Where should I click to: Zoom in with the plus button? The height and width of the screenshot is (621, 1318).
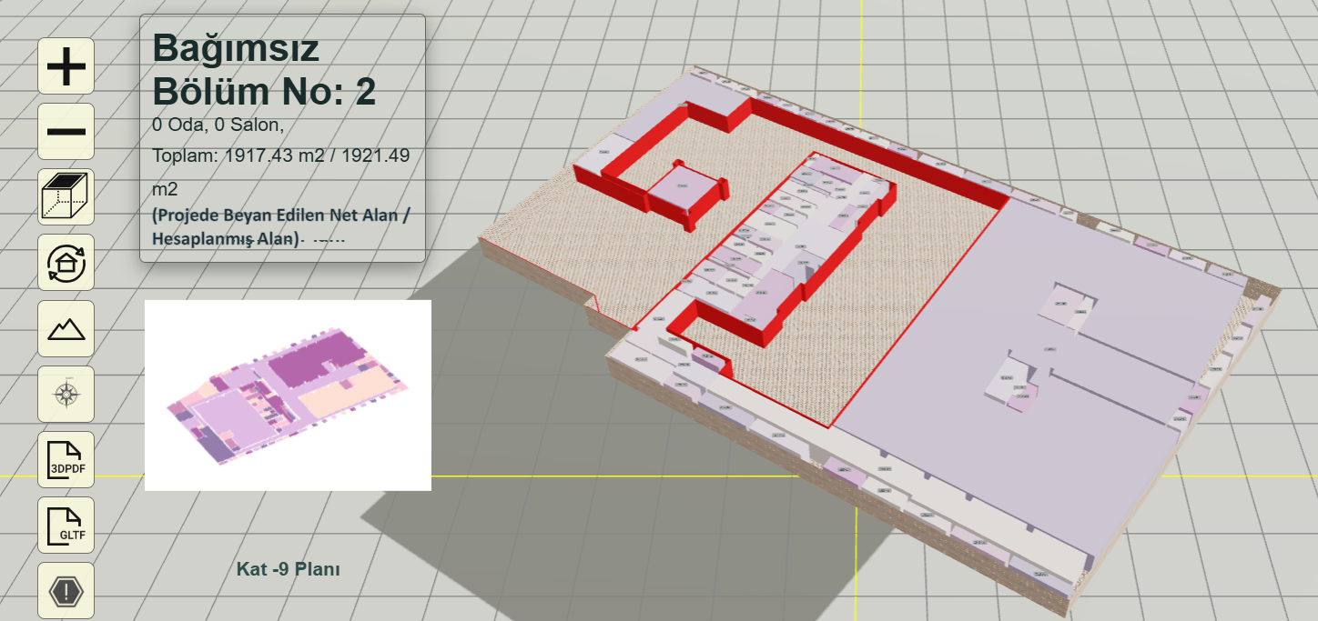66,66
